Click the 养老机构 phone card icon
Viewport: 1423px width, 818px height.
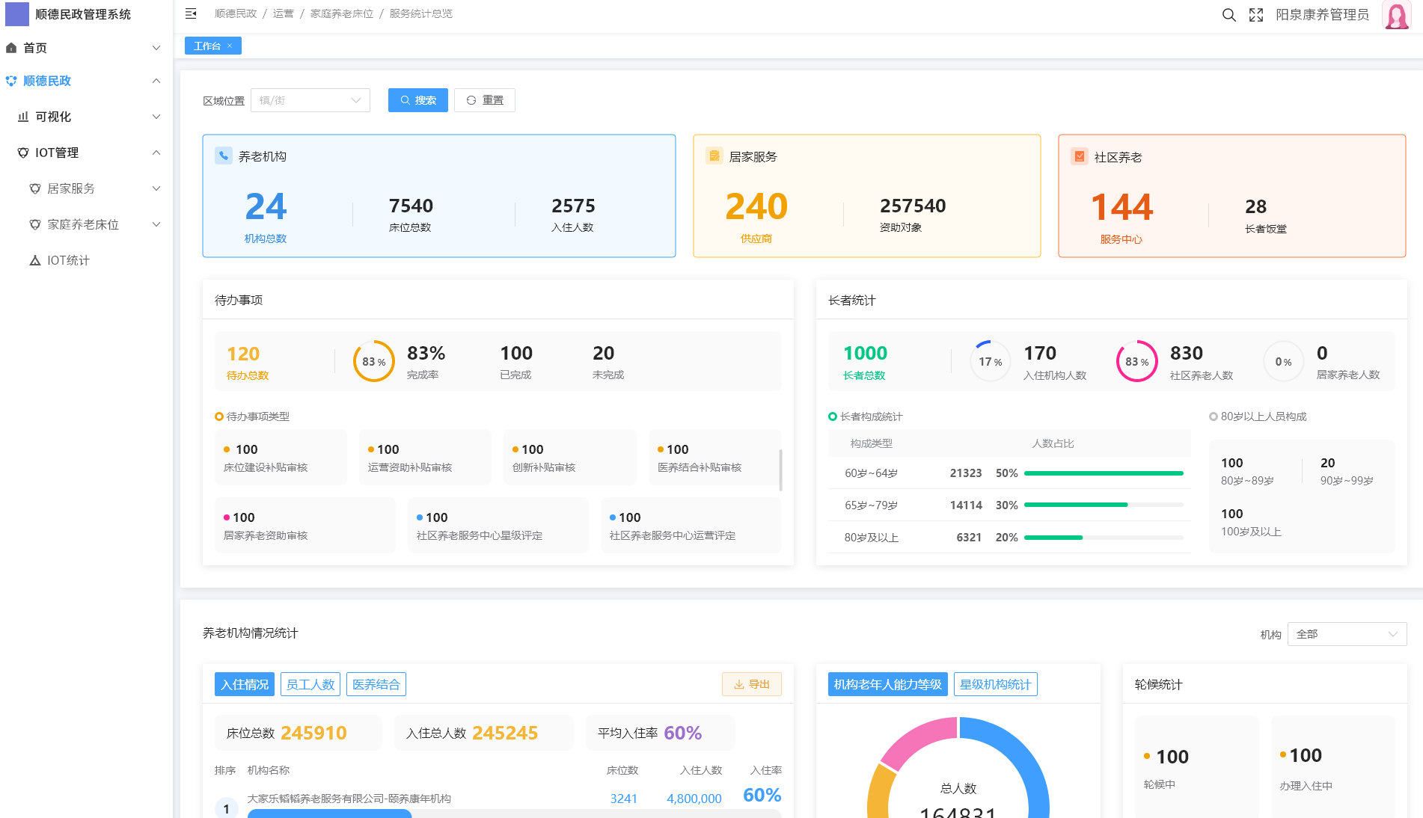point(224,156)
